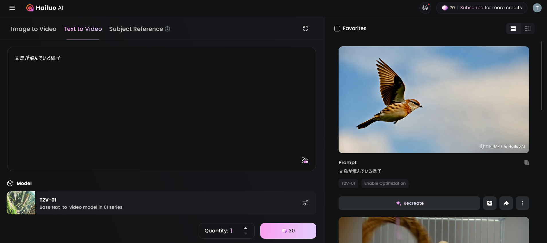Click the prompt enhance magic icon
The width and height of the screenshot is (547, 243).
tap(305, 160)
